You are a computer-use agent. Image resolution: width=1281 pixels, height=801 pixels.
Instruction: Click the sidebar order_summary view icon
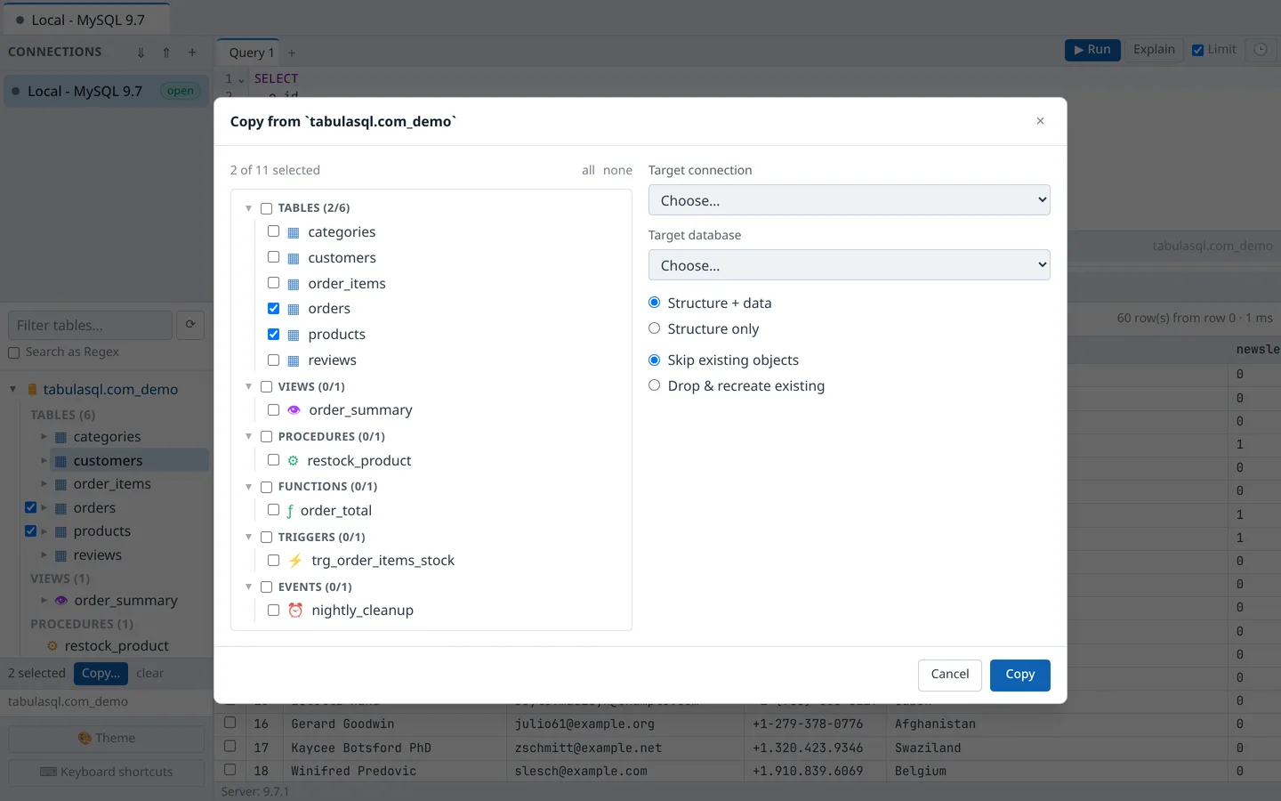61,601
